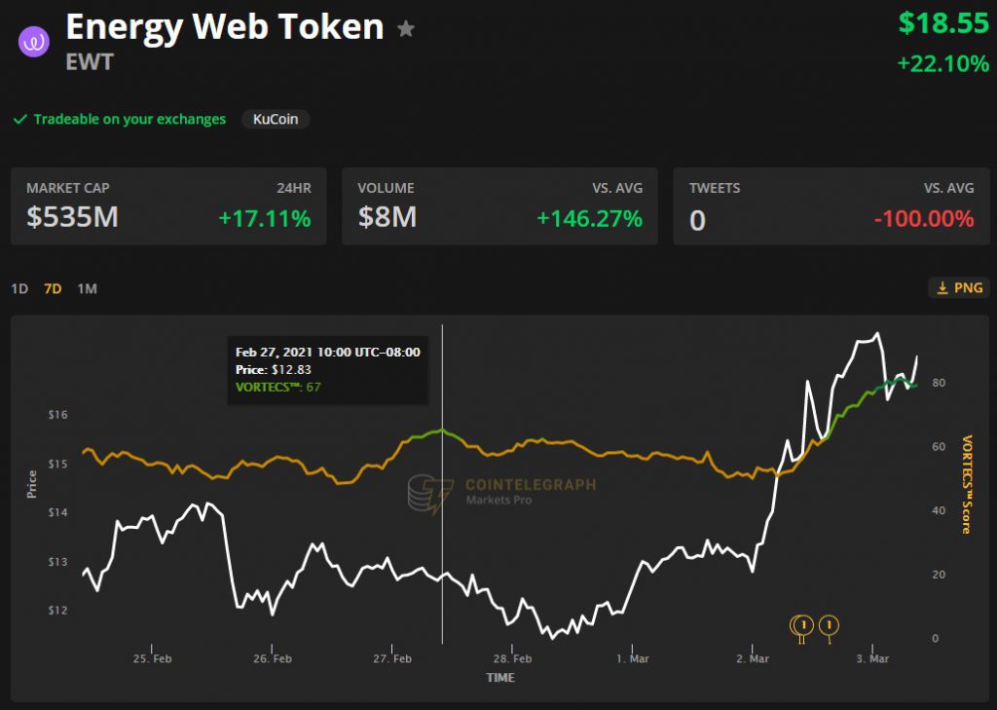Click the download arrow icon in PNG button
Viewport: 997px width, 710px height.
pos(942,288)
